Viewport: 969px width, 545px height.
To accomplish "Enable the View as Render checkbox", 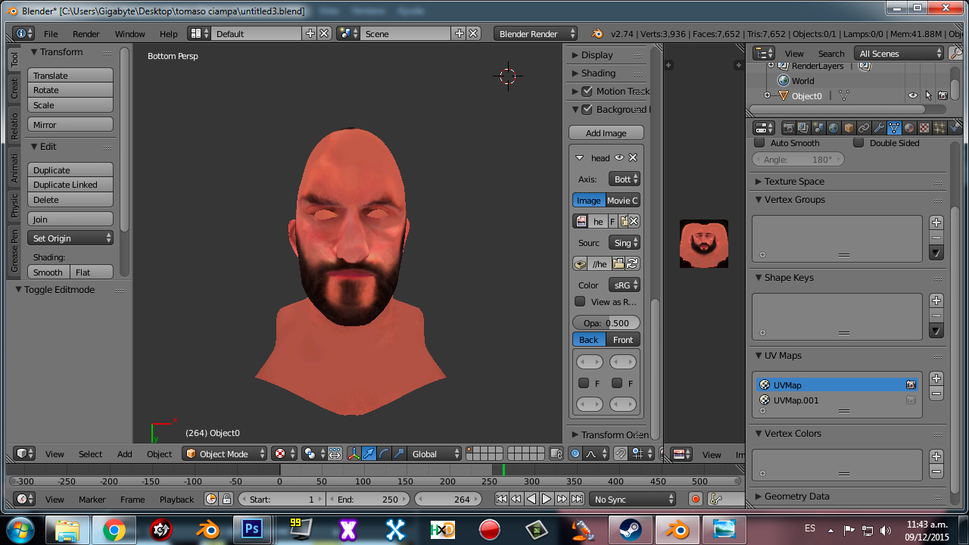I will [x=580, y=301].
